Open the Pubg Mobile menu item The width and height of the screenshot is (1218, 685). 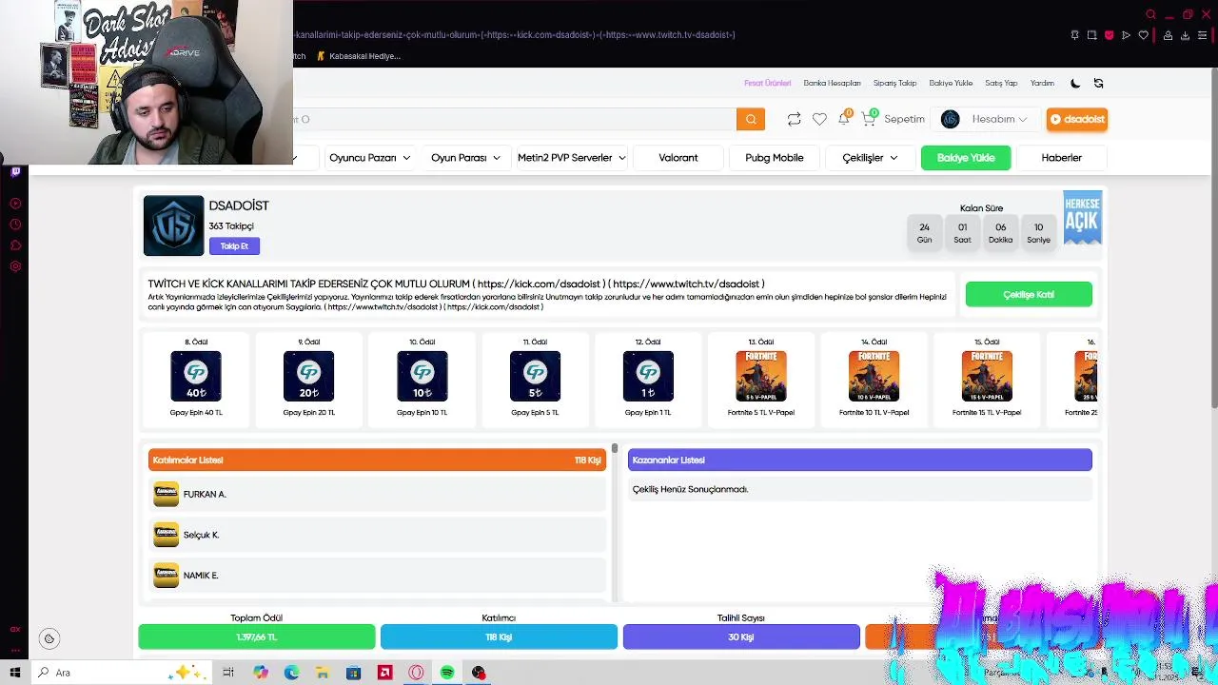coord(775,158)
